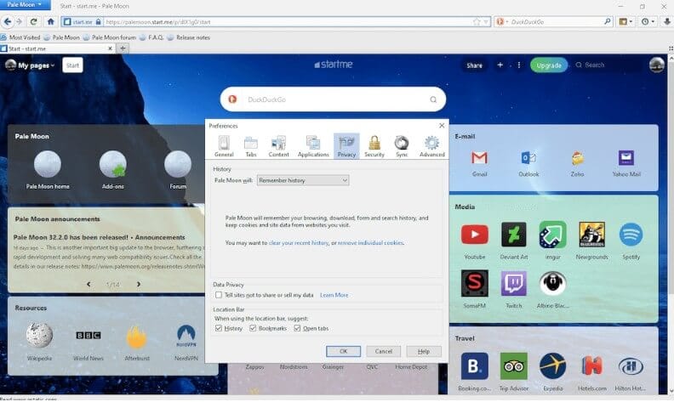
Task: Click the green Upgrade button
Action: (x=549, y=65)
